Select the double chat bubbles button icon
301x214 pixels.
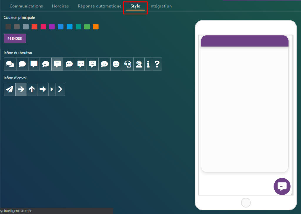10,64
